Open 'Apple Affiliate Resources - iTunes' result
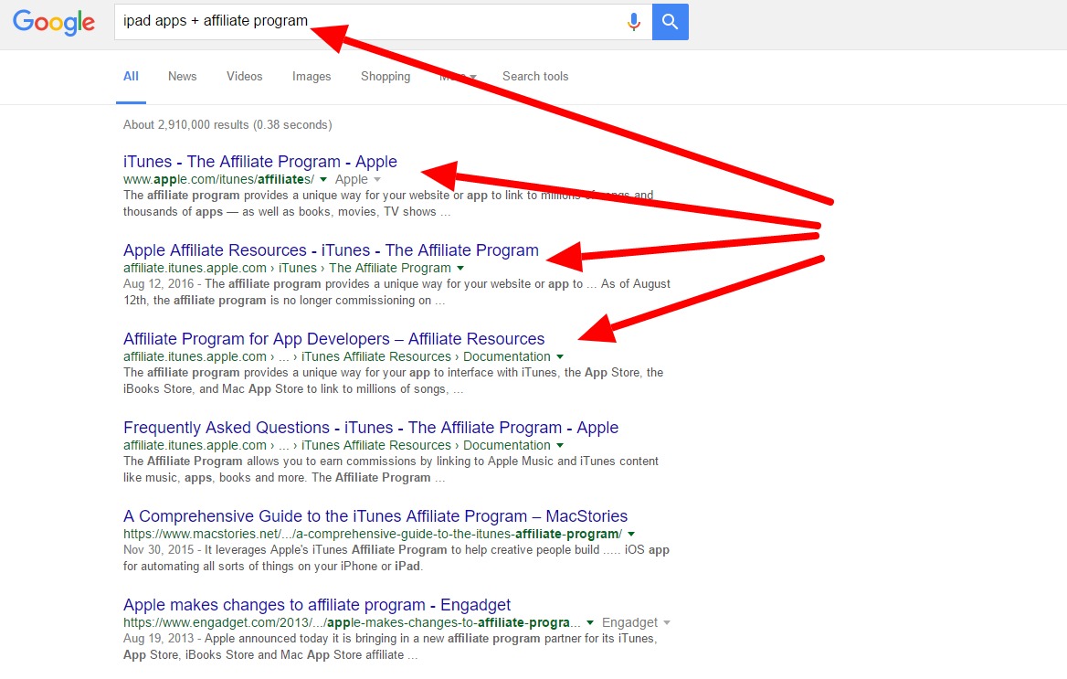 (x=331, y=250)
